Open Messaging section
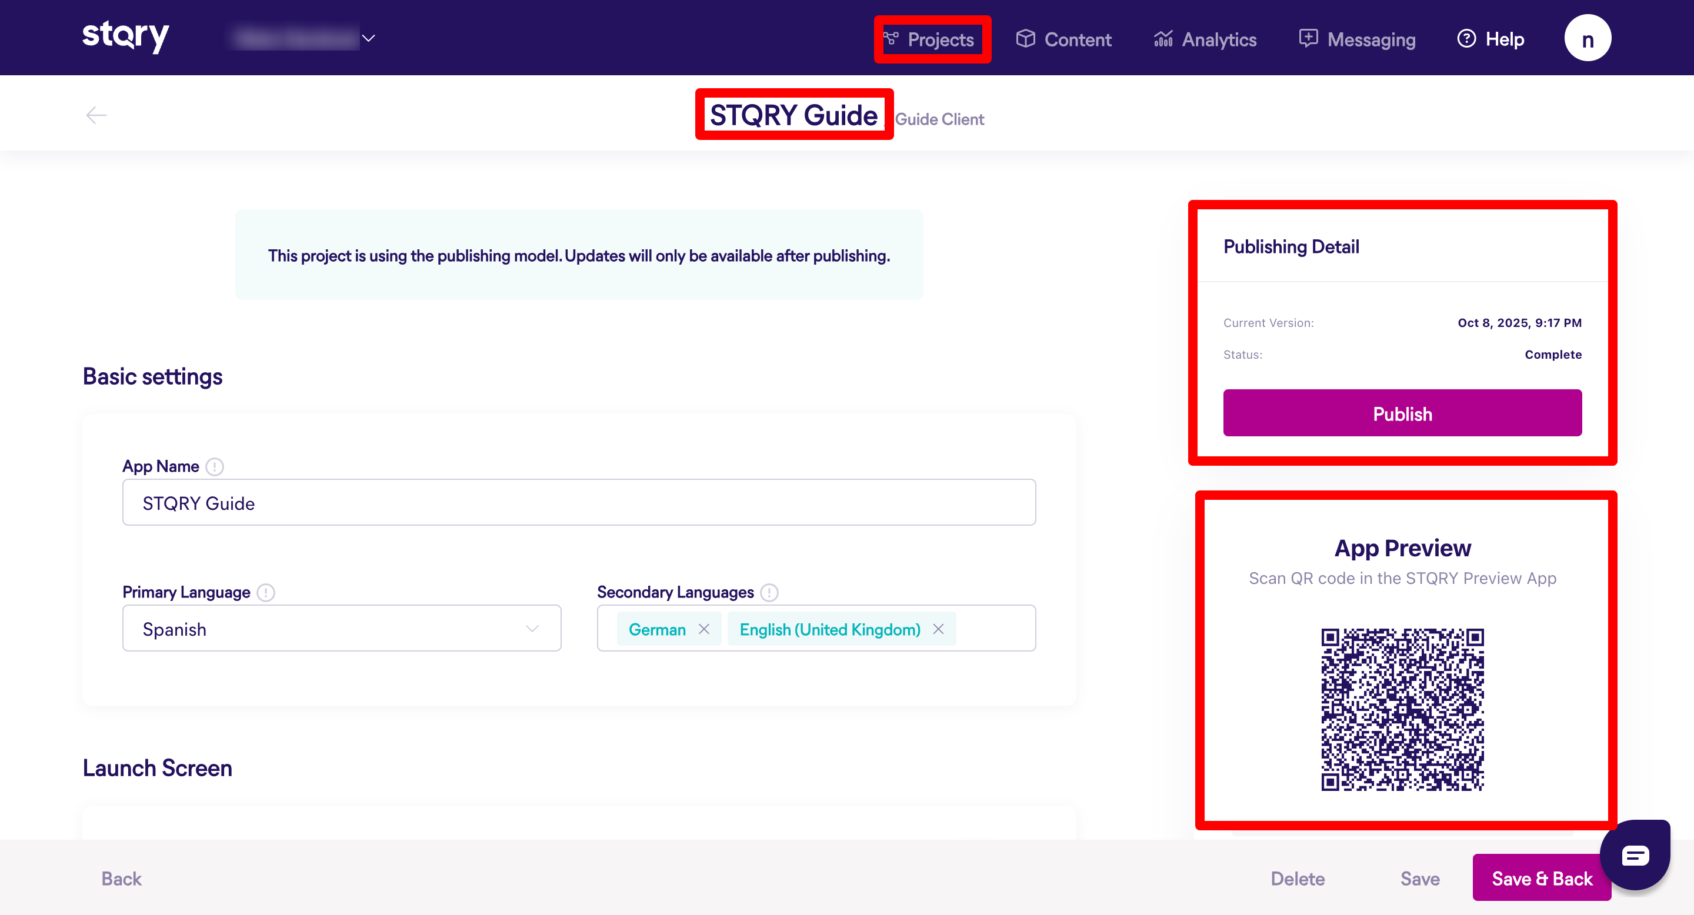1694x915 pixels. pos(1358,39)
